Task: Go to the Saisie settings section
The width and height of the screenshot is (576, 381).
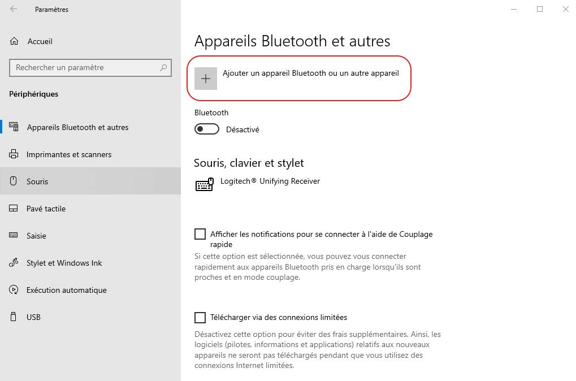Action: tap(36, 236)
